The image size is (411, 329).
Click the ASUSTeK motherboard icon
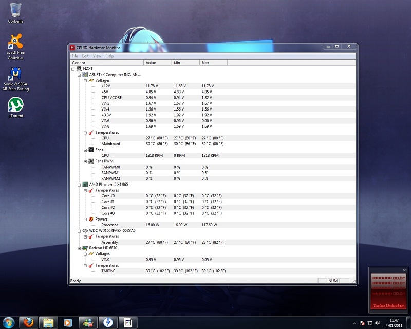(x=85, y=75)
